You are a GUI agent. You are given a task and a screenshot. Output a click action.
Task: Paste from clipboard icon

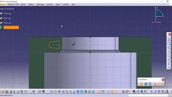point(21,92)
